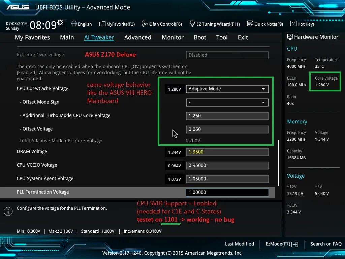Click the globe language icon
The image size is (345, 259).
[74, 24]
